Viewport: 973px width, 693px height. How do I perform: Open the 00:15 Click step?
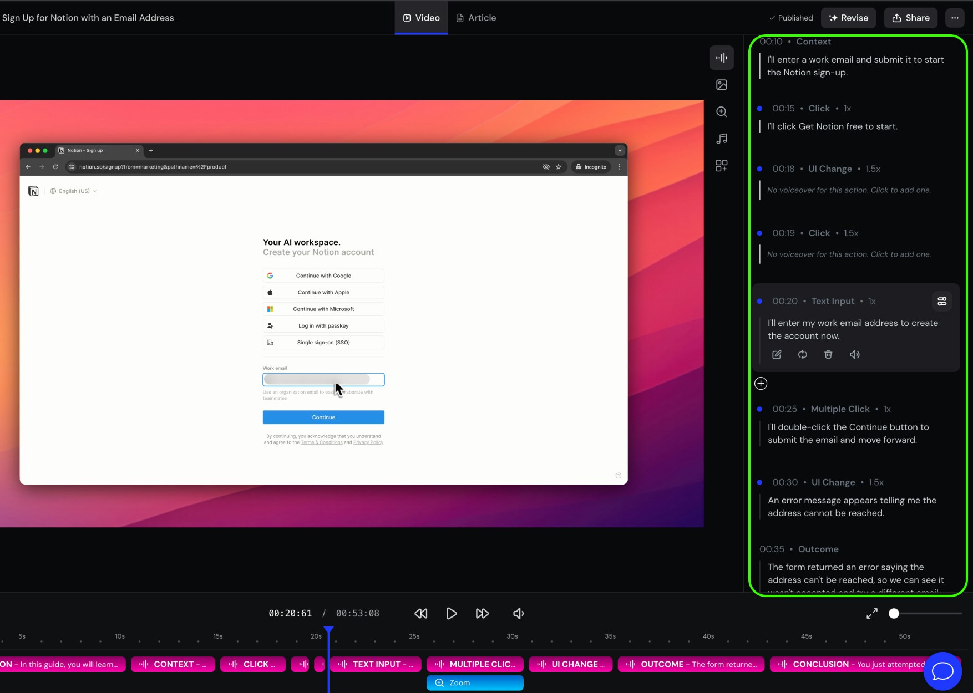(832, 126)
